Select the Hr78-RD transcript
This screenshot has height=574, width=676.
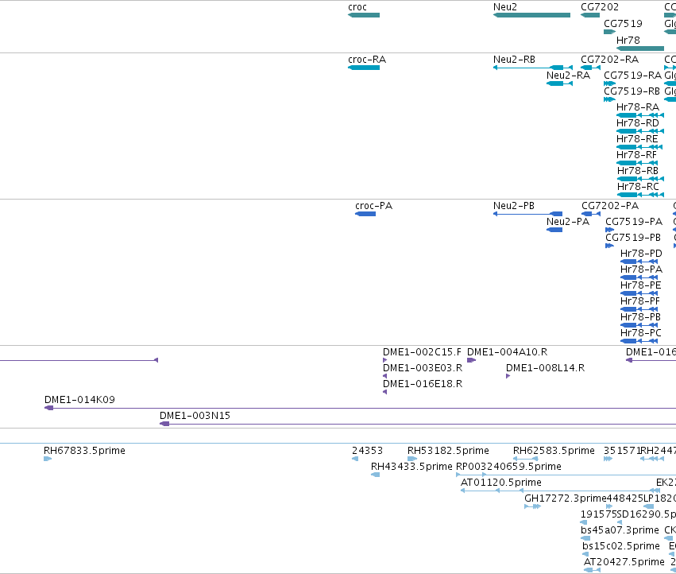click(x=640, y=131)
